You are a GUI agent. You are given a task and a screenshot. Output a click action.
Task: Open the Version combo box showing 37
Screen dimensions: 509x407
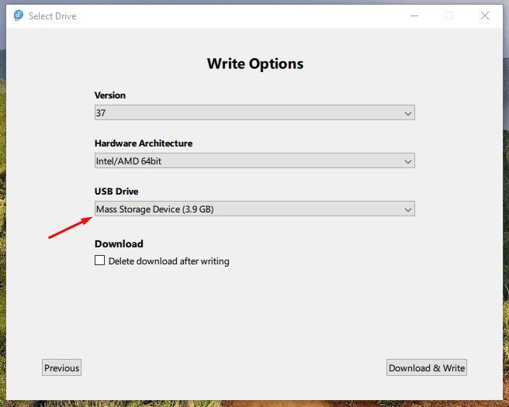[254, 112]
